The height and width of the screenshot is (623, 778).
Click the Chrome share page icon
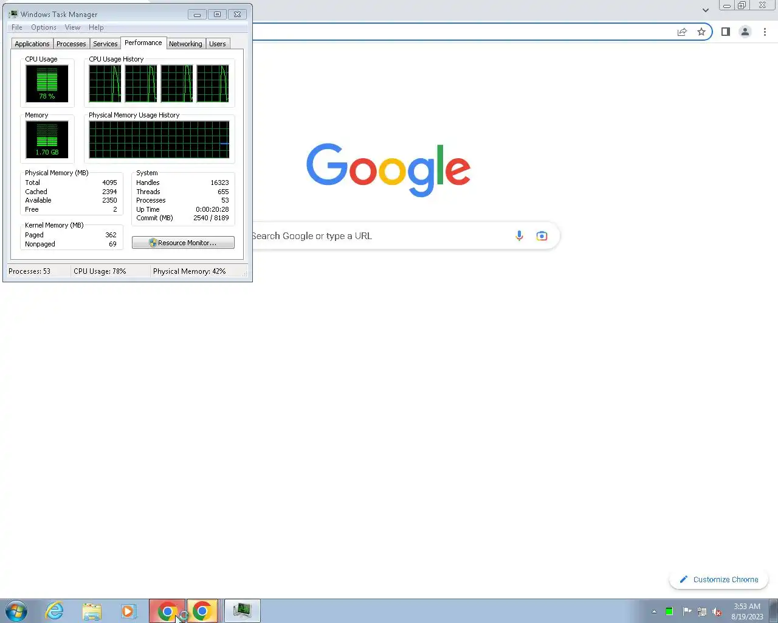682,32
